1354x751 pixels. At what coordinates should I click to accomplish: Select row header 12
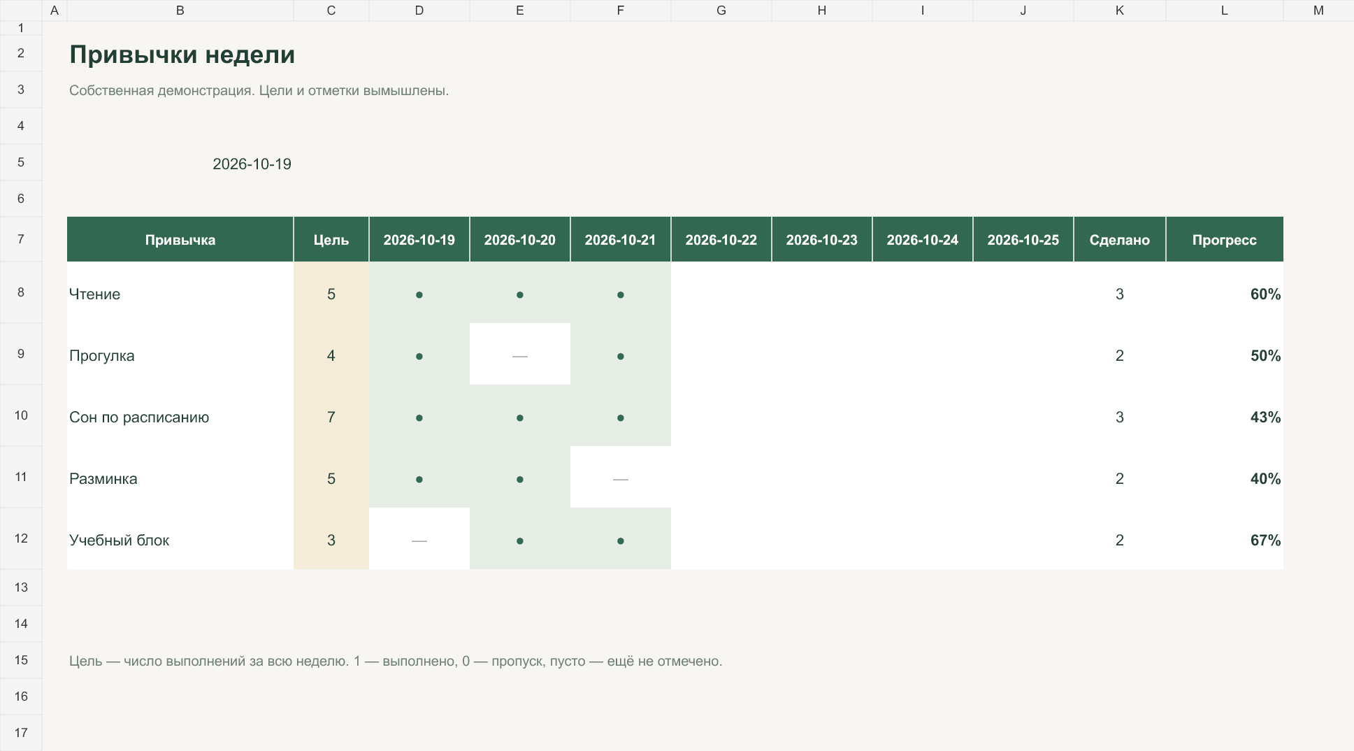coord(21,538)
